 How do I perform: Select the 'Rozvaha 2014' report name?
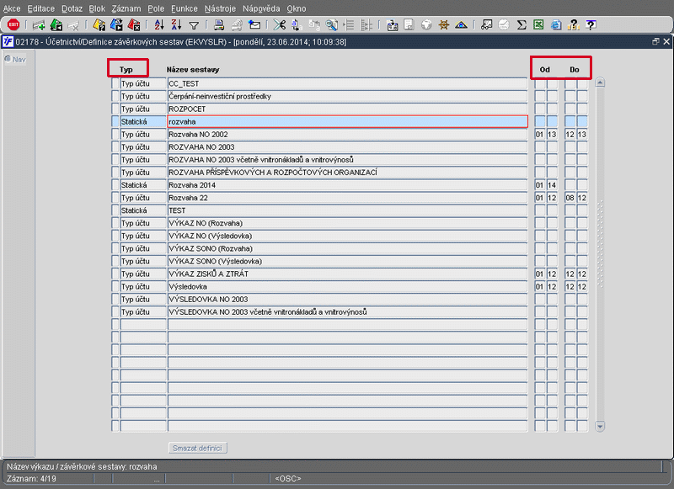pos(347,185)
